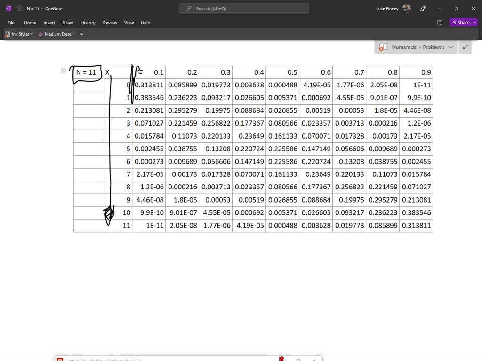Screen dimensions: 482x361
Task: Toggle the page note flag beside N = 11
Action: pyautogui.click(x=64, y=71)
